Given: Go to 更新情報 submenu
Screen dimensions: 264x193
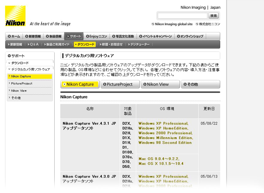Looking at the screenshot, I should [15, 44].
